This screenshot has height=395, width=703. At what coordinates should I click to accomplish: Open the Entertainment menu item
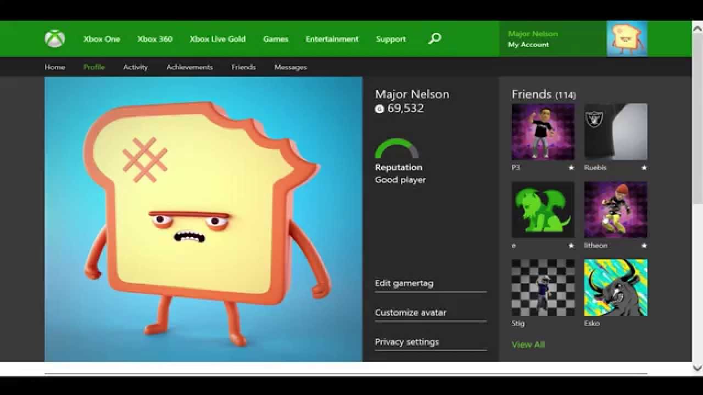click(332, 39)
